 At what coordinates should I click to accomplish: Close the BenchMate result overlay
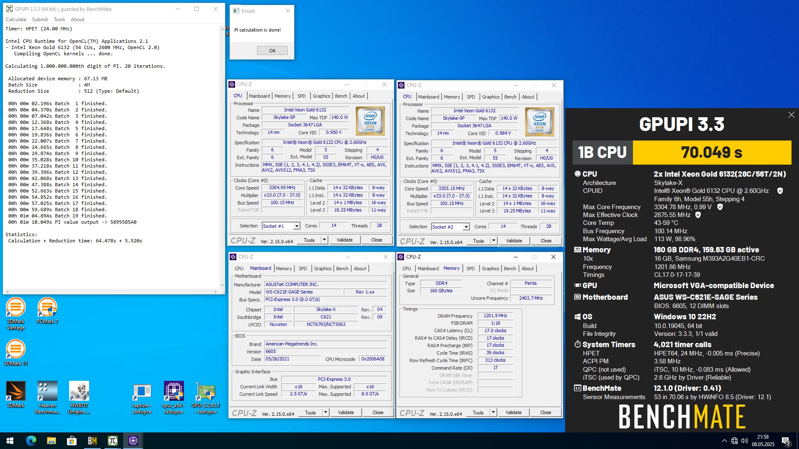click(x=791, y=115)
